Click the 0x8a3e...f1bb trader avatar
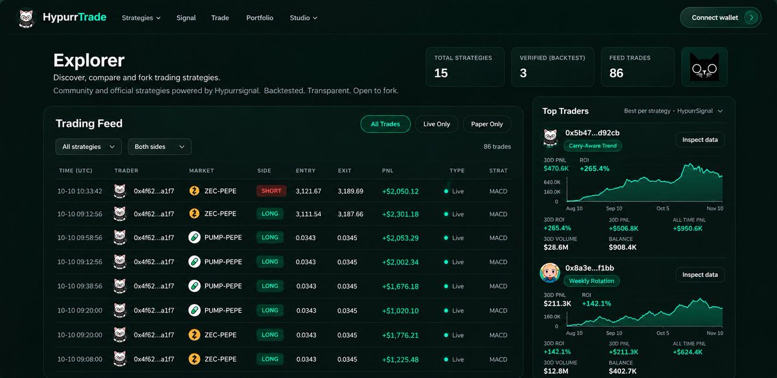The image size is (777, 378). click(550, 273)
